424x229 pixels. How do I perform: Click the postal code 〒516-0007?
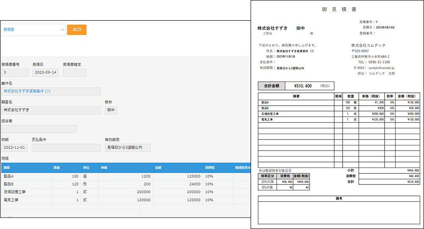pyautogui.click(x=360, y=51)
